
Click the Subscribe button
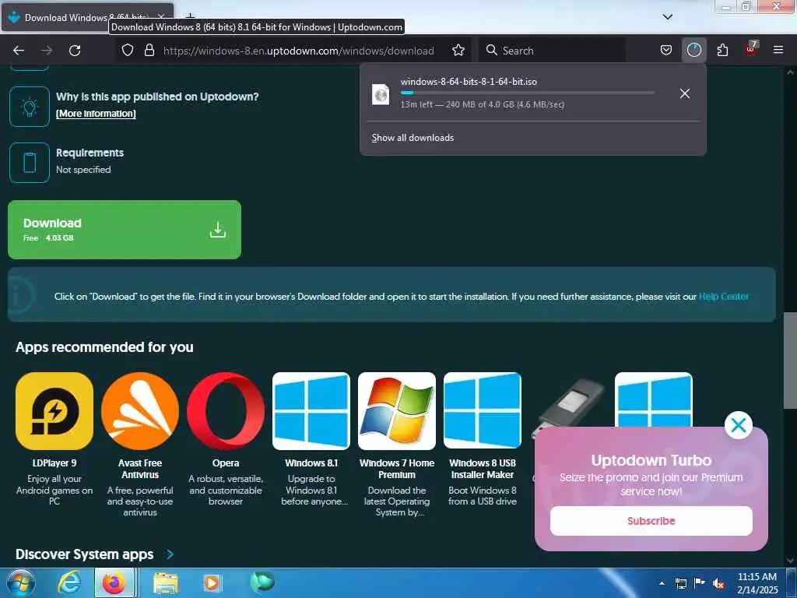651,521
